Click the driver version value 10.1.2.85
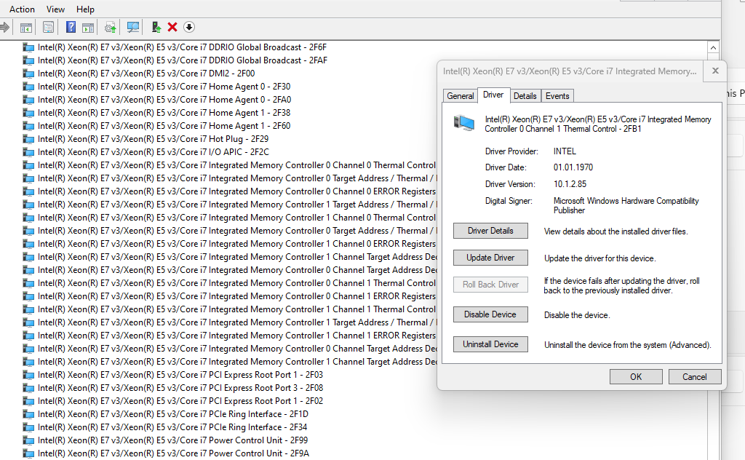Image resolution: width=745 pixels, height=460 pixels. (x=570, y=184)
